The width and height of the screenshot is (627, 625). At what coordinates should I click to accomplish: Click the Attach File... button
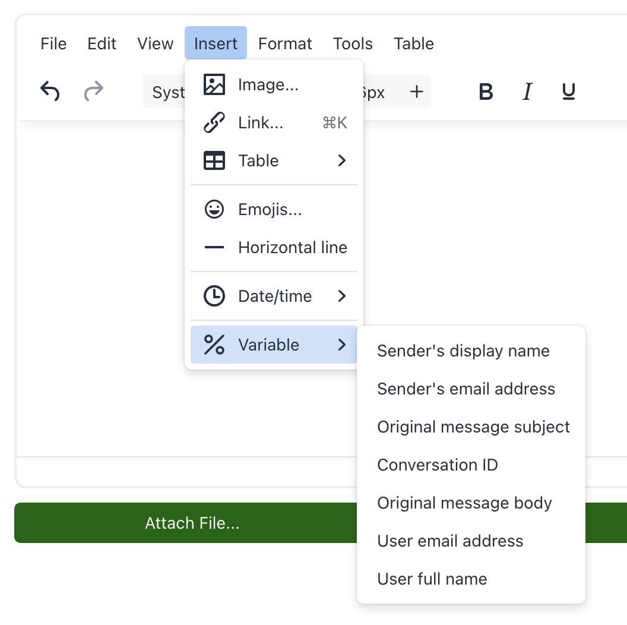coord(192,523)
